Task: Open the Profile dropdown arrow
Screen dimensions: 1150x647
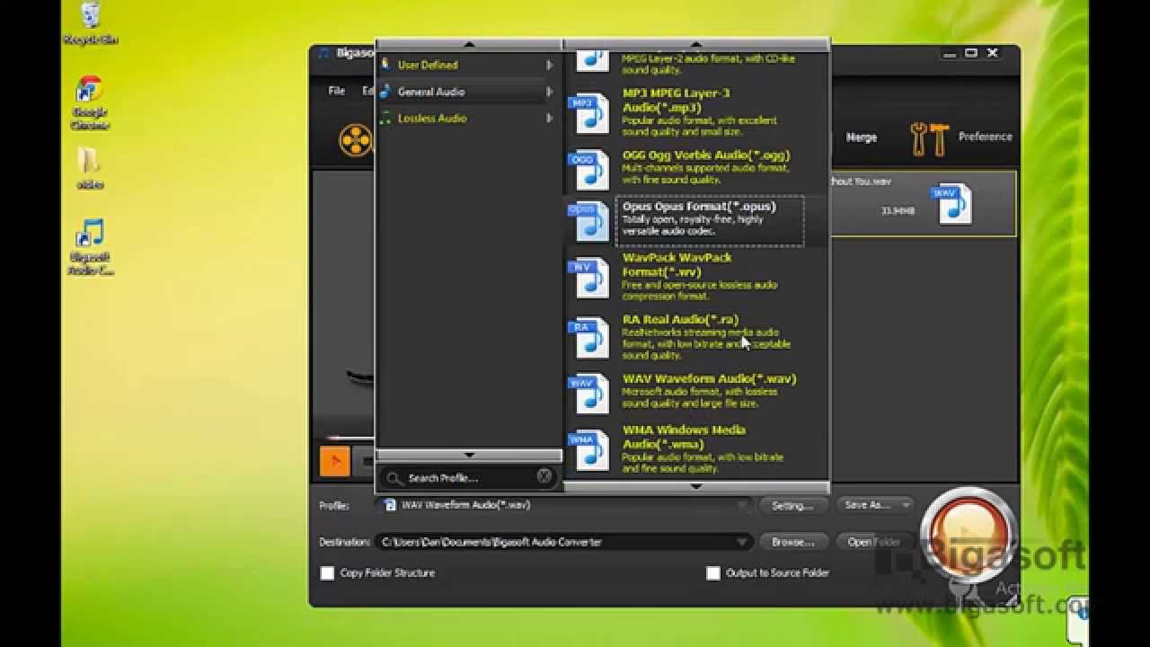Action: pos(742,506)
